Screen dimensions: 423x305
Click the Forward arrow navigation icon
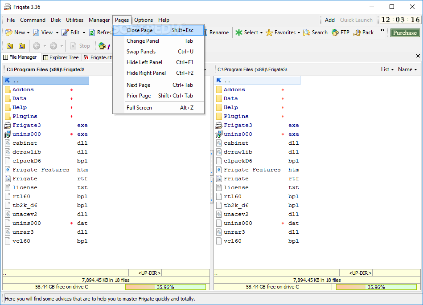[x=53, y=46]
